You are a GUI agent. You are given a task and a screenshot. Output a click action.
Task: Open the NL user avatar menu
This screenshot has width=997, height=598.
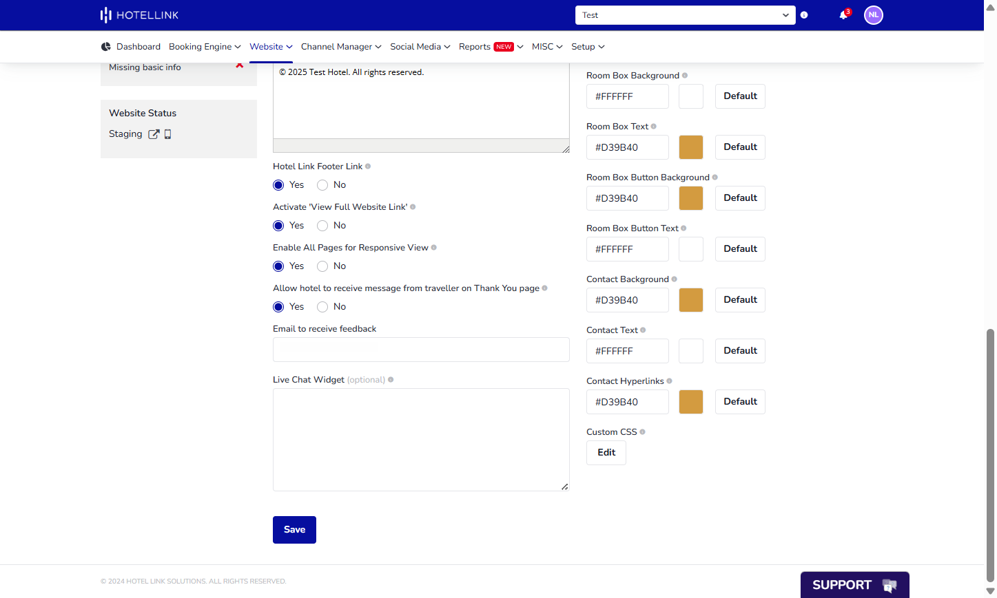[x=874, y=15]
